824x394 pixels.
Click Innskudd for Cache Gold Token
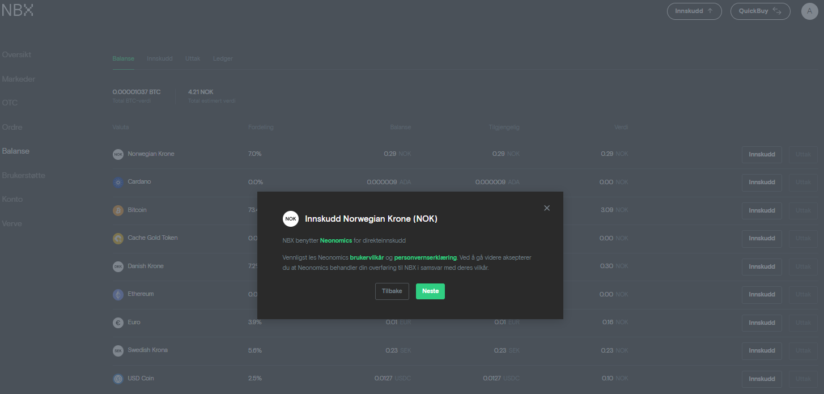coord(762,239)
